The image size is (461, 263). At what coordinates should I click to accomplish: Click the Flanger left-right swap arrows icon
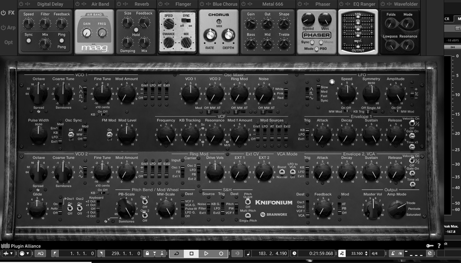coord(167,4)
